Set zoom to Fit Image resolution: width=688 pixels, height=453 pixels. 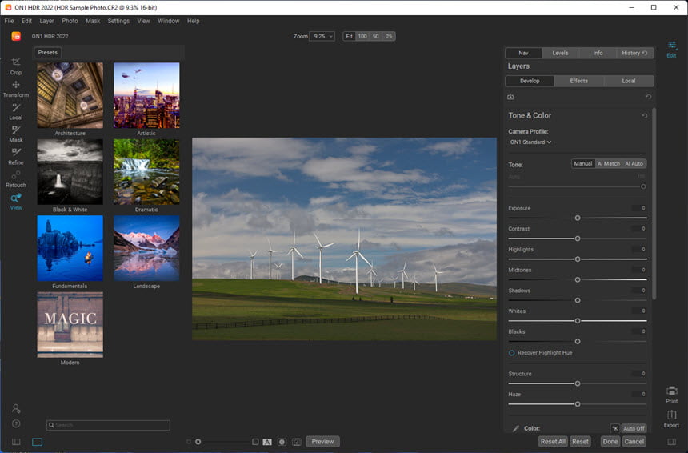click(x=350, y=37)
